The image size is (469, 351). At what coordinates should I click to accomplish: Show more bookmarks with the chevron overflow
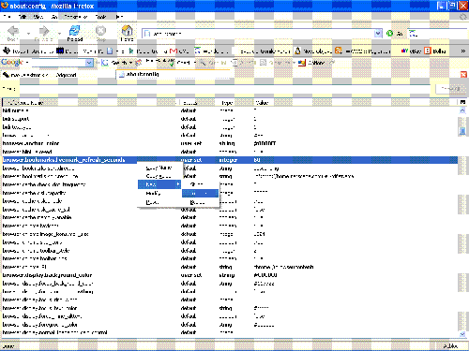pos(463,51)
